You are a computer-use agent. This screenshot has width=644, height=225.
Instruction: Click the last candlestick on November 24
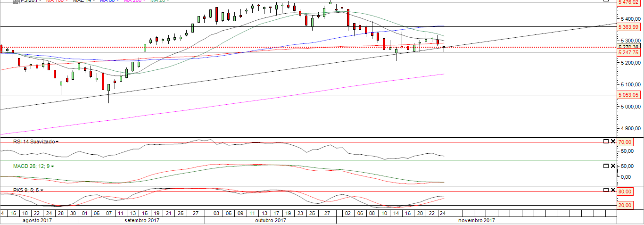(444, 48)
